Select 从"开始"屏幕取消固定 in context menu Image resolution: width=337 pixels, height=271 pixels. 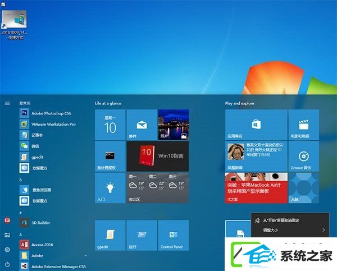(290, 221)
